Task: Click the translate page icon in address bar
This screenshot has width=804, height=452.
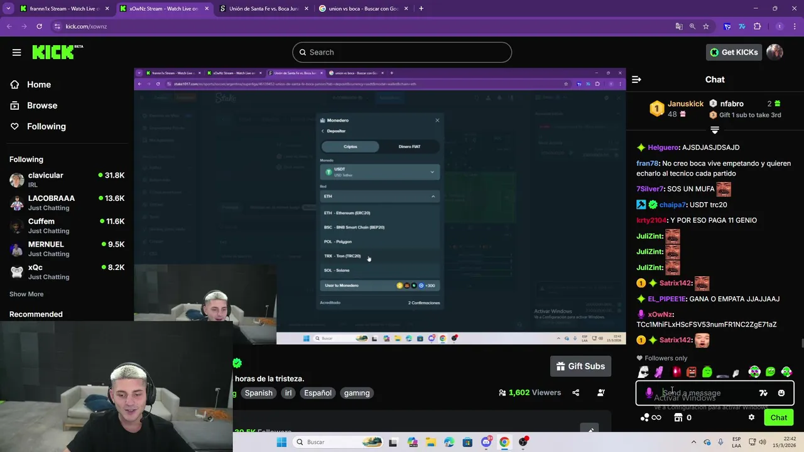Action: pyautogui.click(x=679, y=26)
